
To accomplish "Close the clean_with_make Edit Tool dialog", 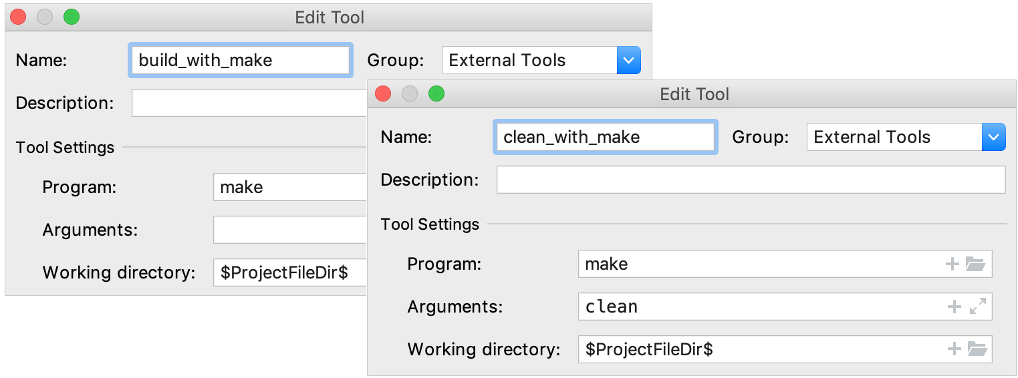I will pos(383,94).
